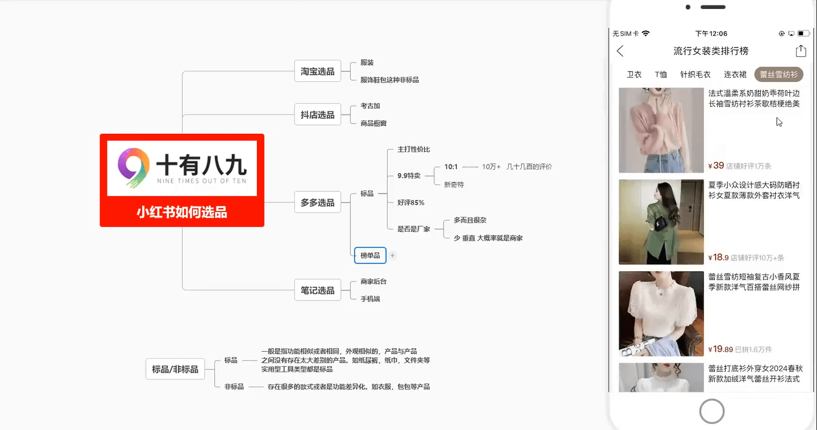Tap the share icon in phone header

(800, 51)
